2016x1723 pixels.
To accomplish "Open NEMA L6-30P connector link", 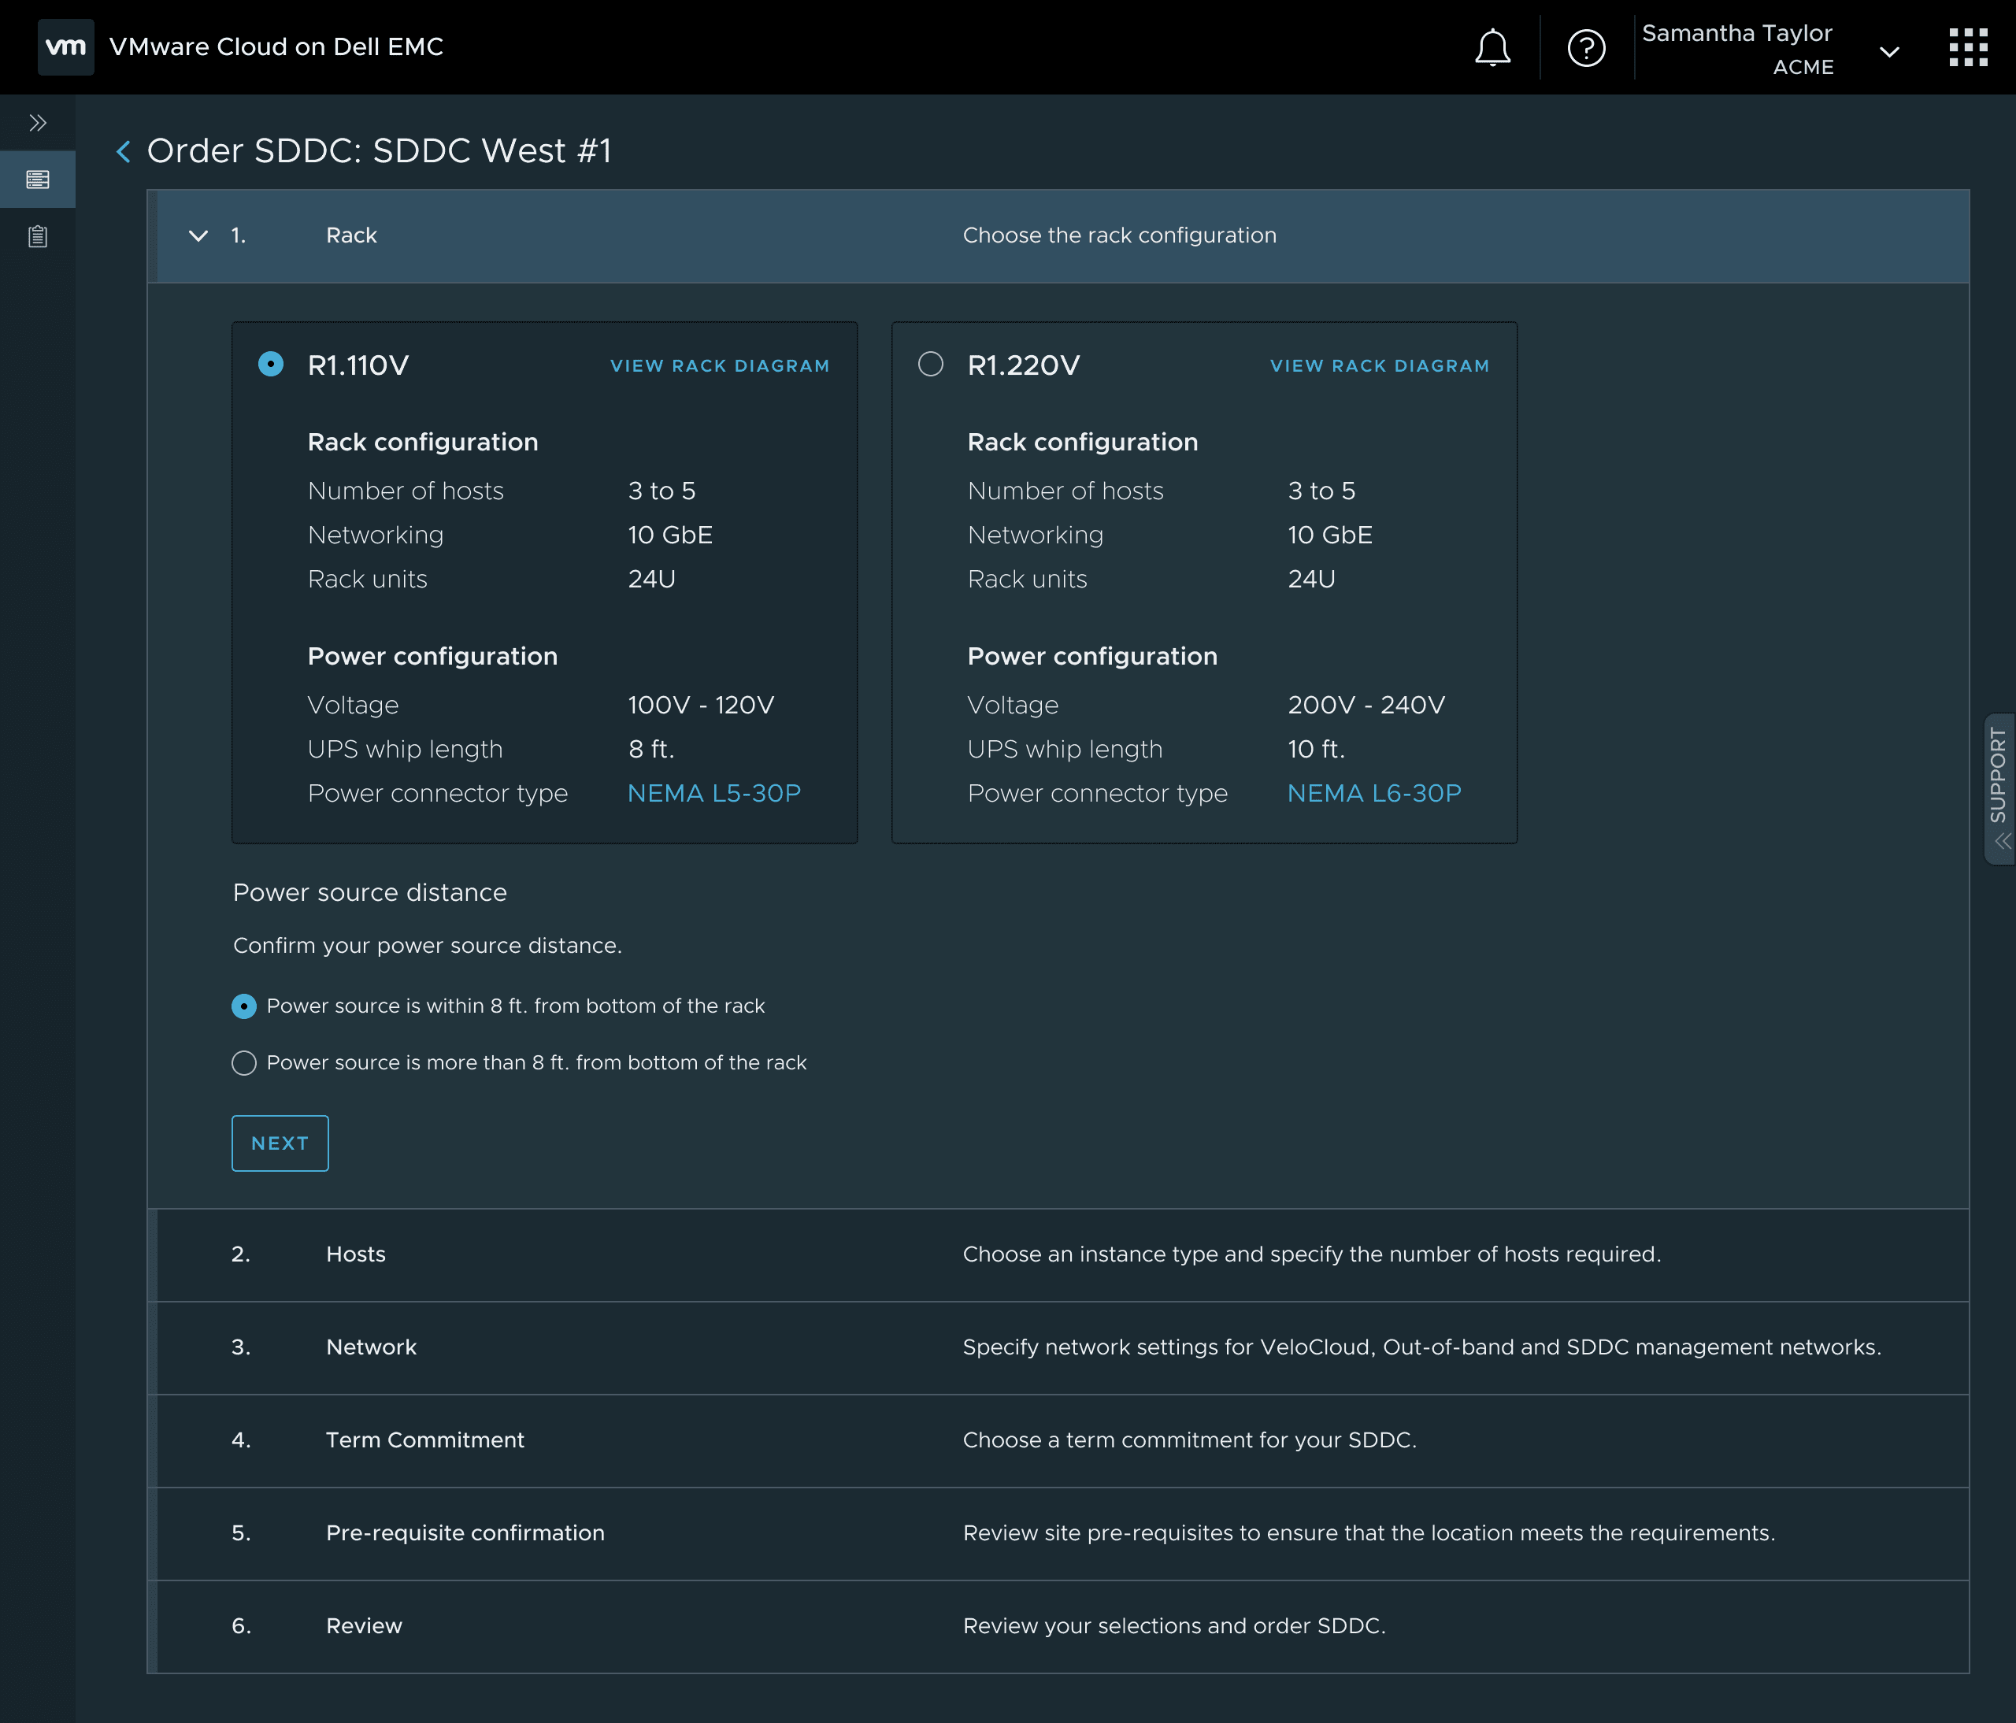I will tap(1373, 793).
